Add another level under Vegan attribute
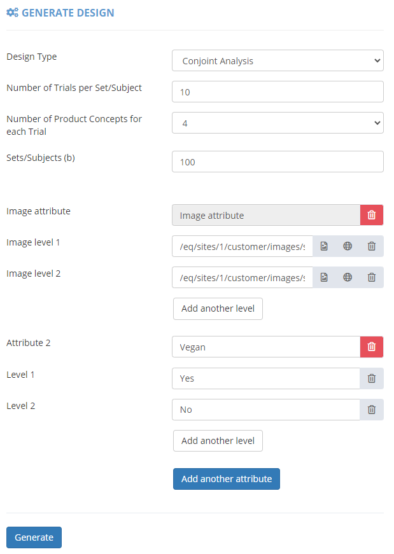This screenshot has width=394, height=554. coord(218,441)
